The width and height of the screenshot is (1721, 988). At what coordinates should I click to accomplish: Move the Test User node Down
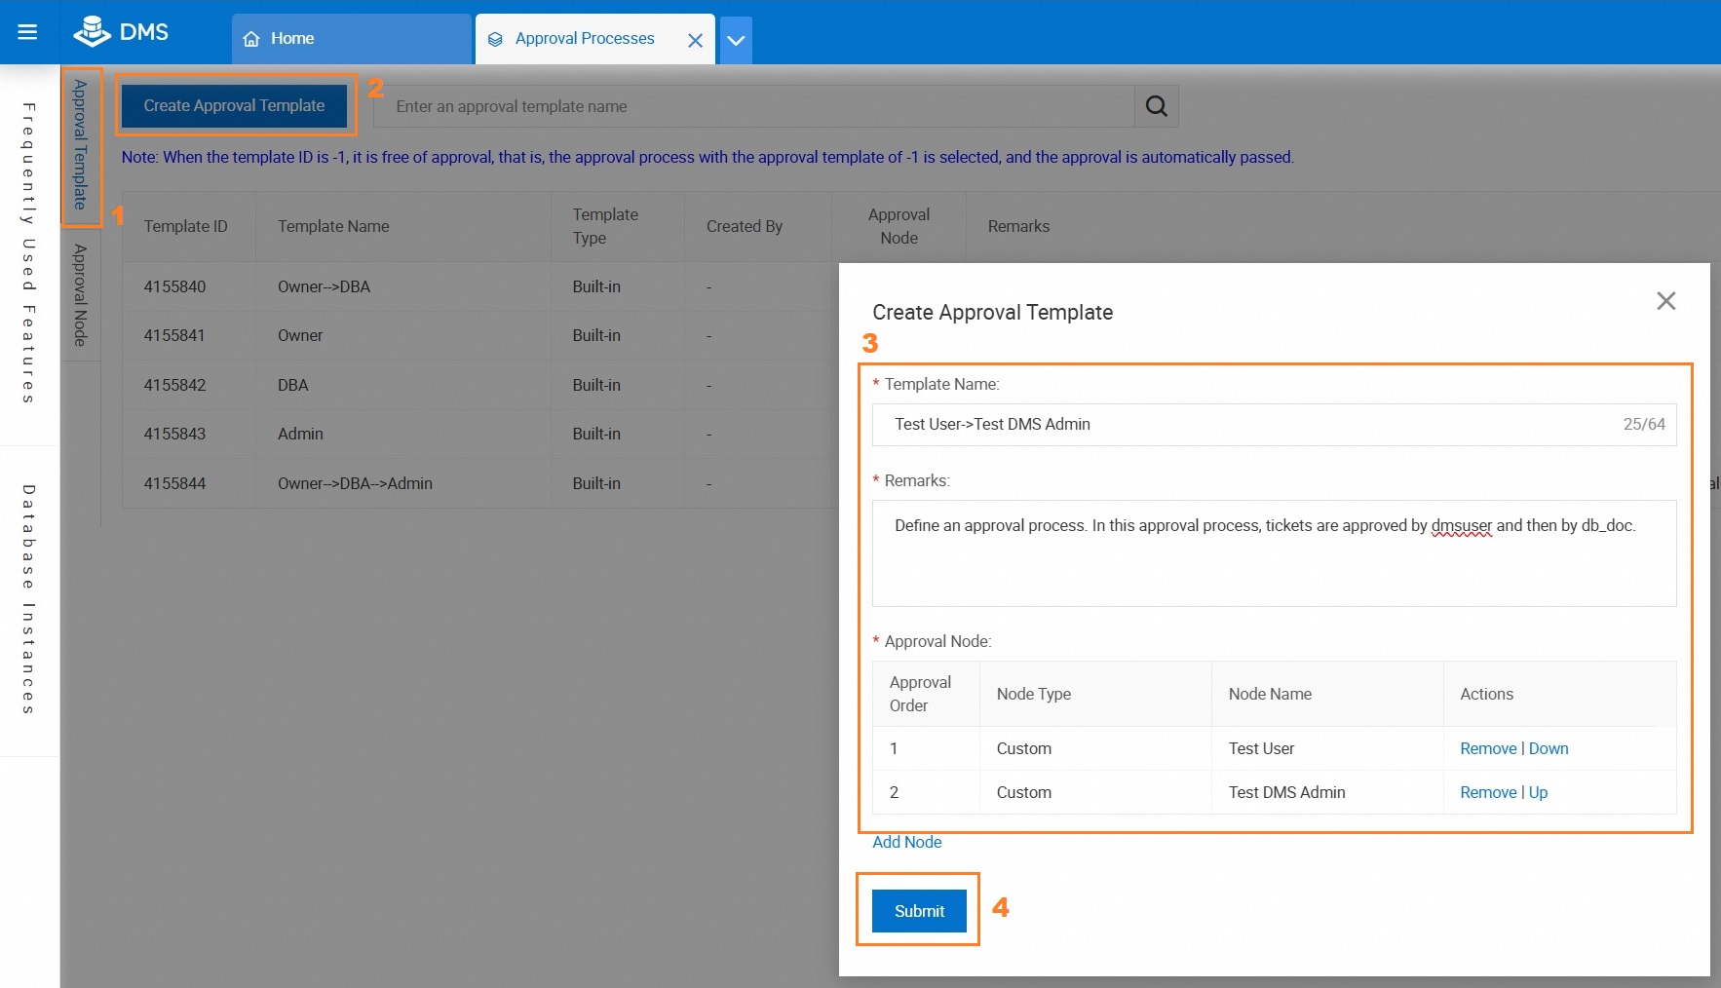(1549, 748)
